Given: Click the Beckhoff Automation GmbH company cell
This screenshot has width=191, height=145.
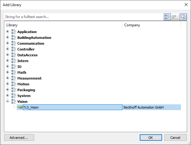Looking at the screenshot, I should click(x=152, y=107).
